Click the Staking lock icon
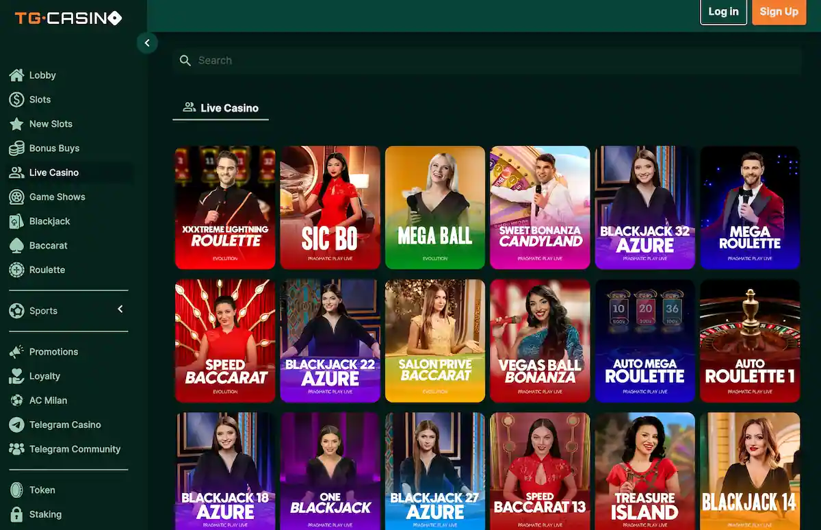The height and width of the screenshot is (530, 821). (16, 514)
